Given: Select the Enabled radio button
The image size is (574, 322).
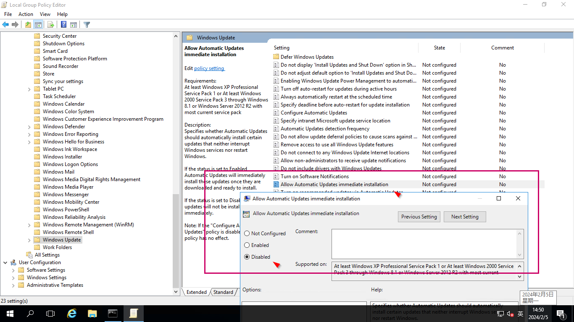Looking at the screenshot, I should coord(247,245).
